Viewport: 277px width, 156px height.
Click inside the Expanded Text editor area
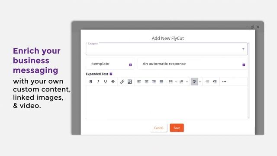click(x=167, y=102)
